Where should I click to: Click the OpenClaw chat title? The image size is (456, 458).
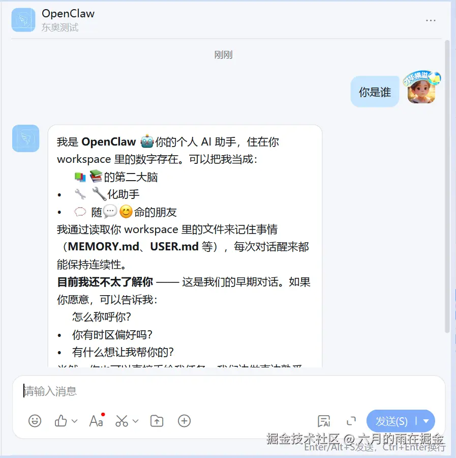point(68,13)
